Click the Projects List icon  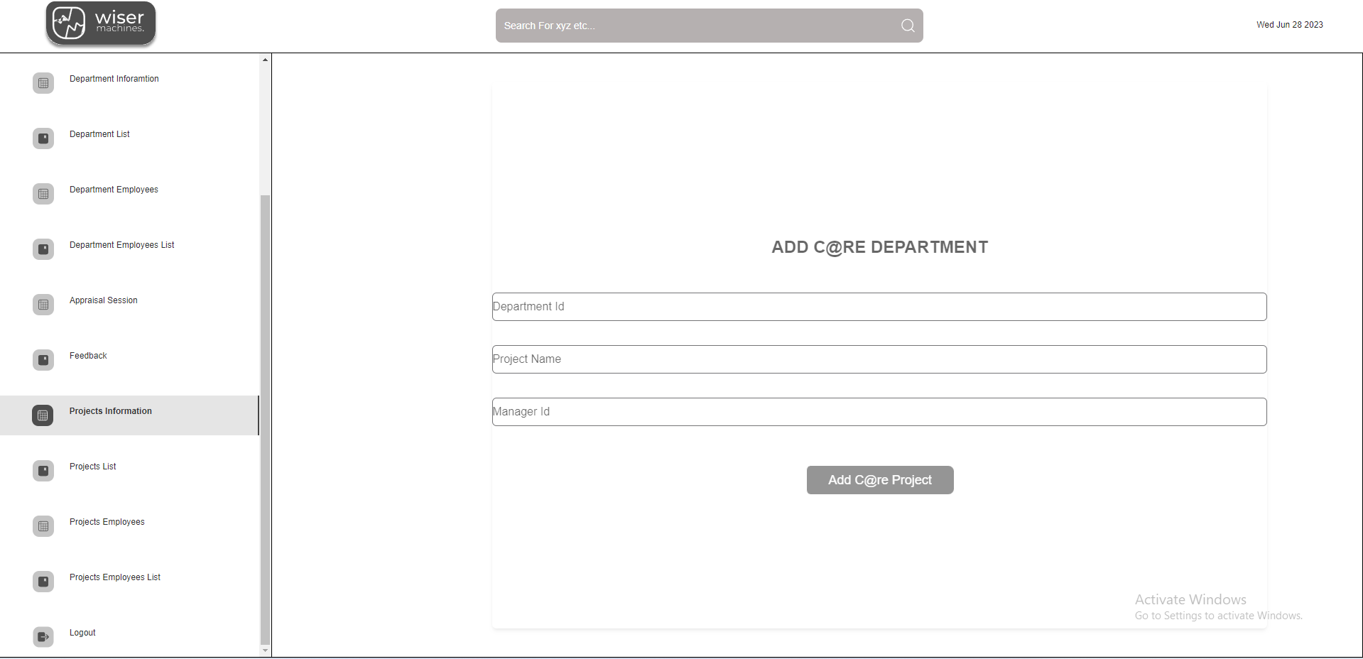click(43, 471)
